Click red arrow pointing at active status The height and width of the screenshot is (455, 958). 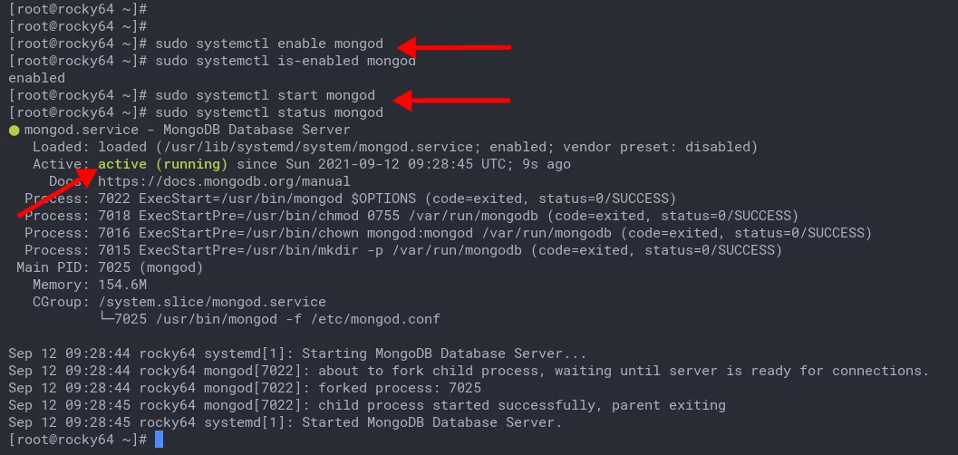tap(56, 191)
